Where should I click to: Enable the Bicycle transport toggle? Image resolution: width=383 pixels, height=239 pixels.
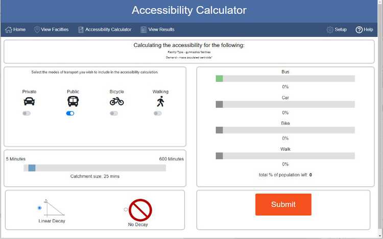(x=114, y=113)
